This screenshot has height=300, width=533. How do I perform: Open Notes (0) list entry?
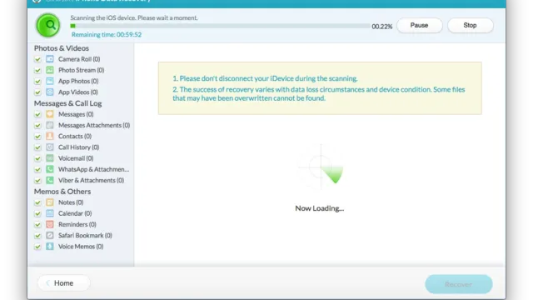point(71,202)
